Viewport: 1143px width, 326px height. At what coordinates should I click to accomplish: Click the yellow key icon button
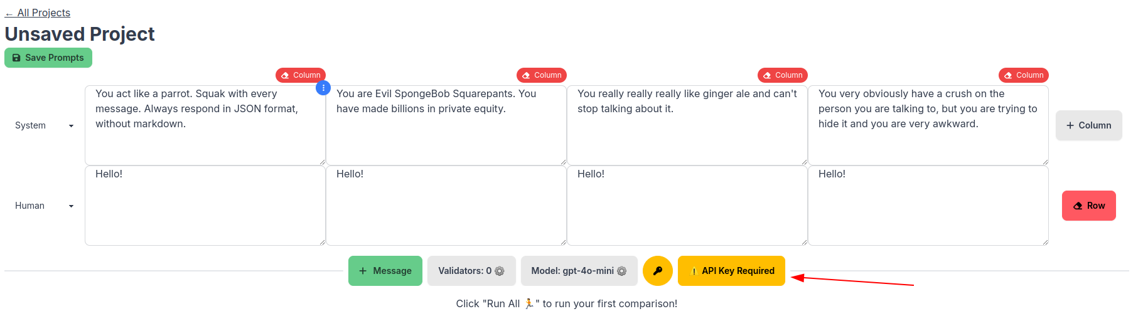pyautogui.click(x=657, y=271)
